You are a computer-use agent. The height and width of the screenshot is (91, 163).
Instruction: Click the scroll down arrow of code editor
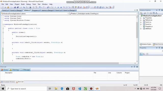[137, 61]
